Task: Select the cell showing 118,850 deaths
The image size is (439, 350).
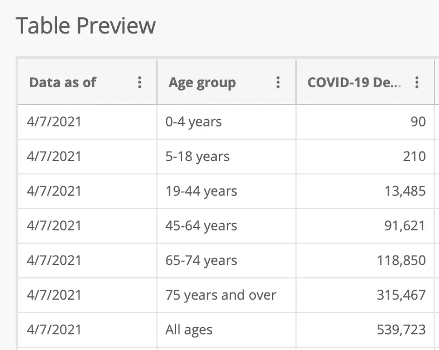Action: click(401, 261)
